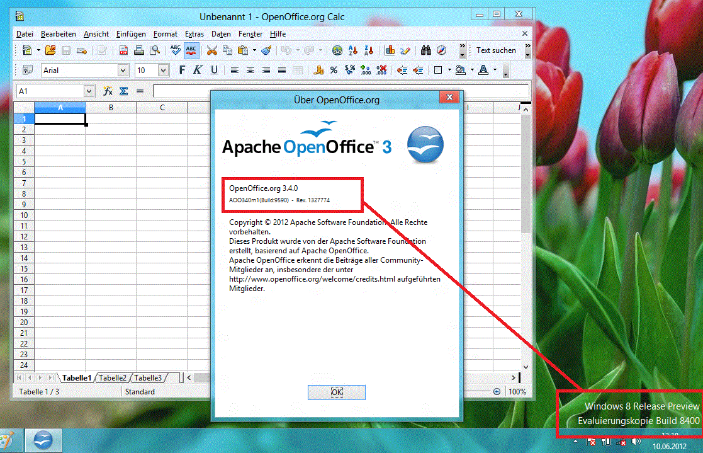Print the document directly

click(139, 50)
